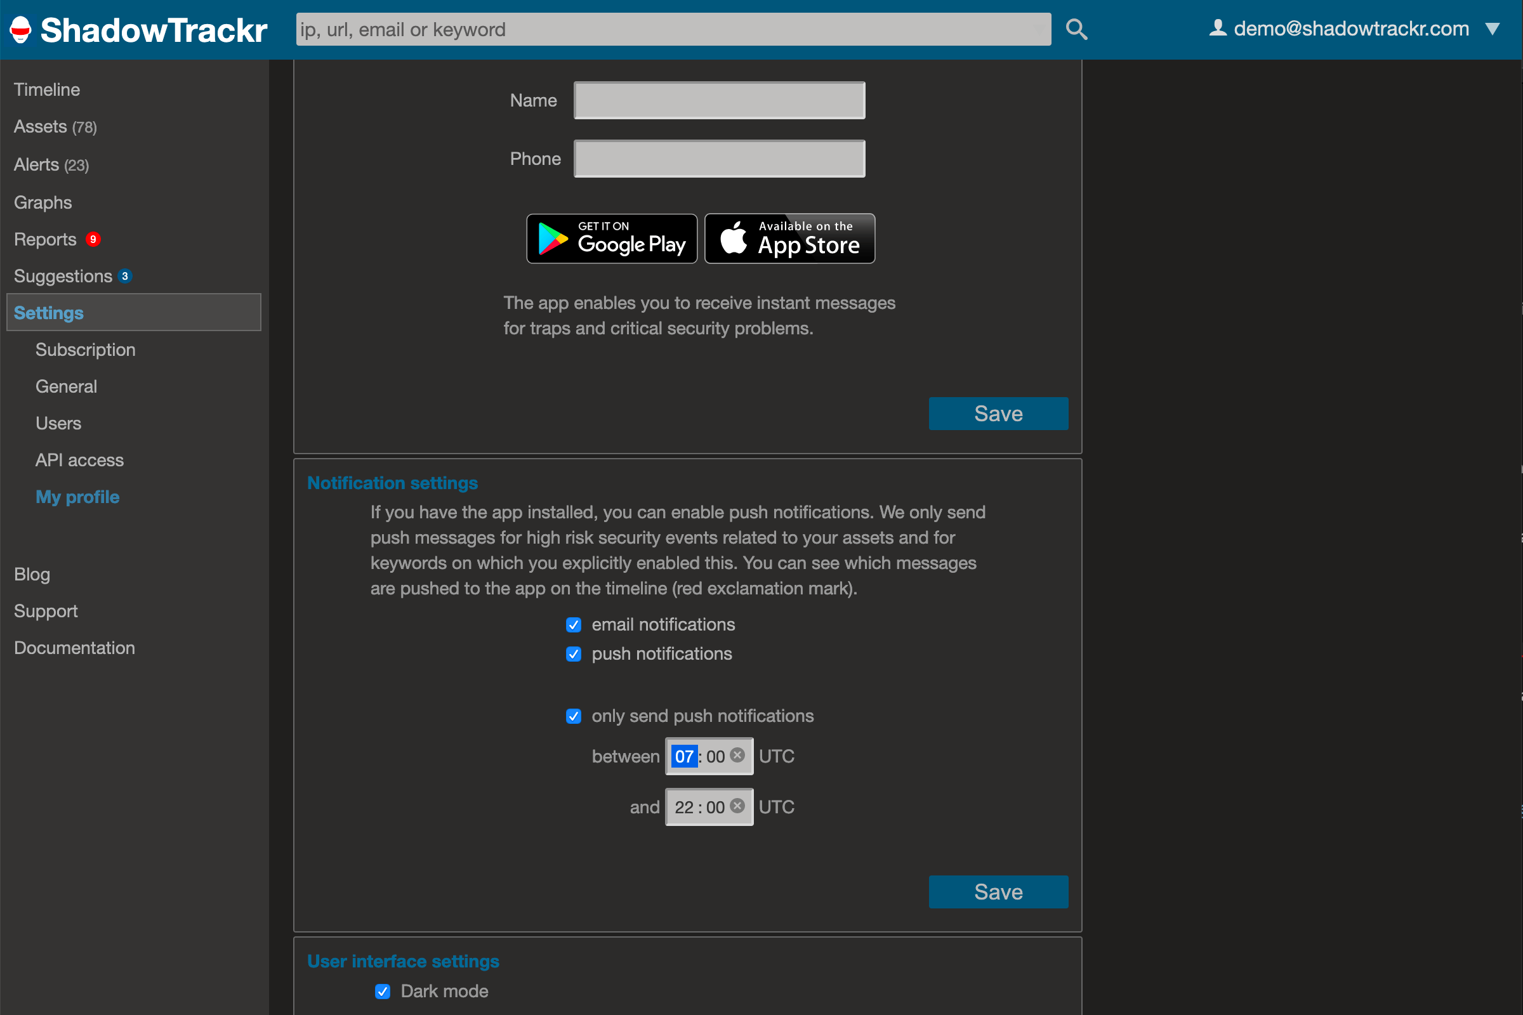Screen dimensions: 1523x1015
Task: Clear the 22:00 end time field
Action: point(737,805)
